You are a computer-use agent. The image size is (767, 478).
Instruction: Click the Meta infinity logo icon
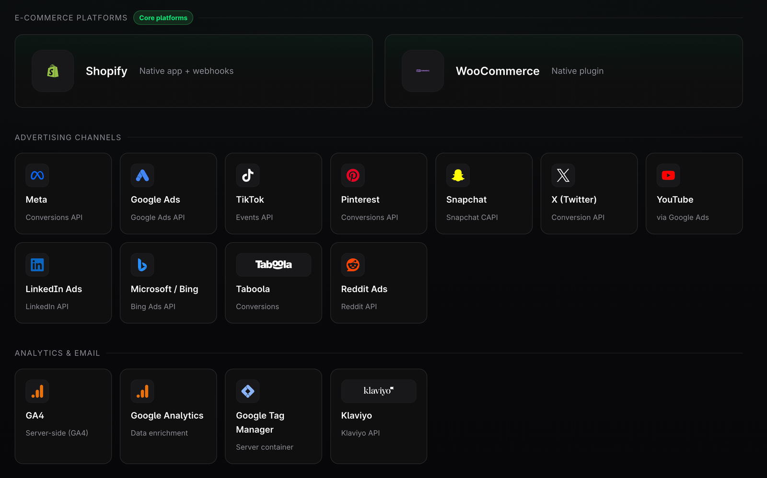37,175
